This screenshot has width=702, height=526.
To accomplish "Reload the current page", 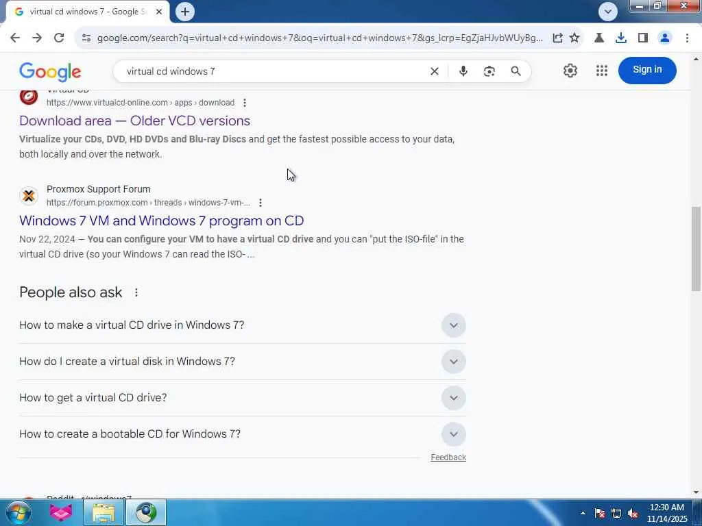I will (x=59, y=38).
